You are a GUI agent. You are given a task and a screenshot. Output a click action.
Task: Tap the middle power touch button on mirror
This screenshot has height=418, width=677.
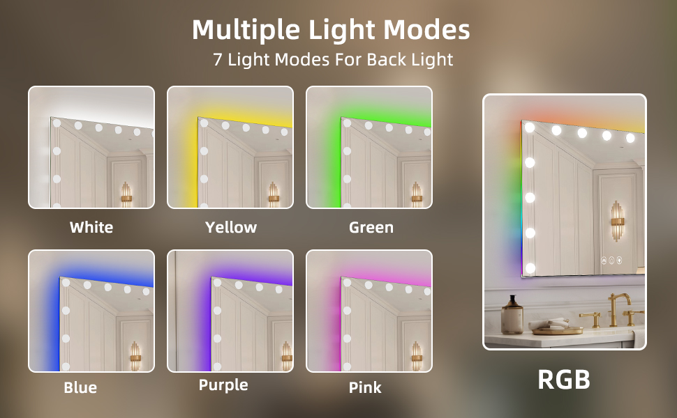click(x=611, y=261)
